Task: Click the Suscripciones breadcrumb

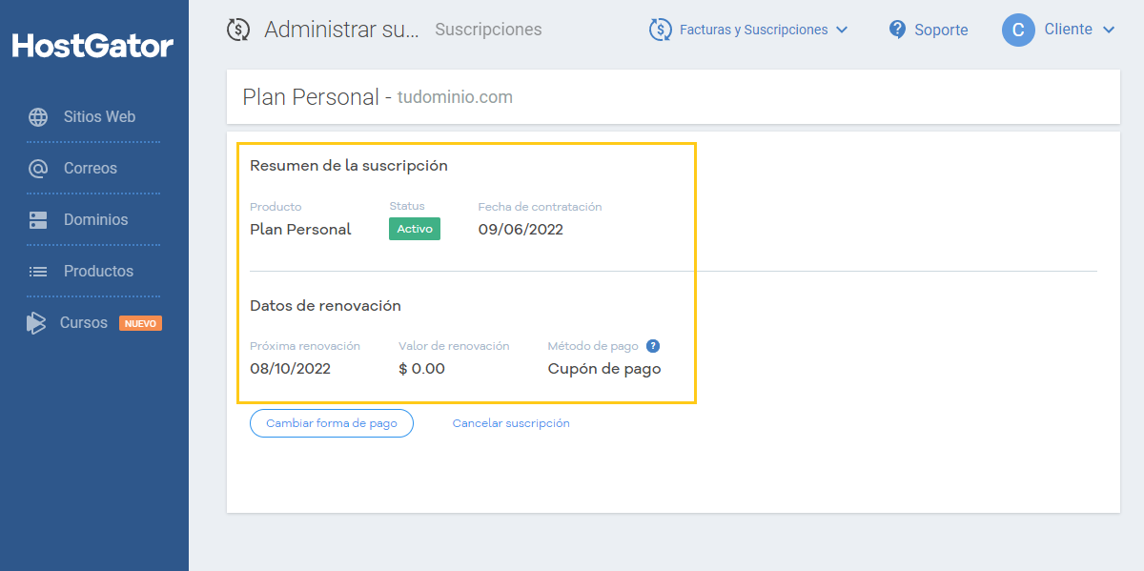Action: point(488,30)
